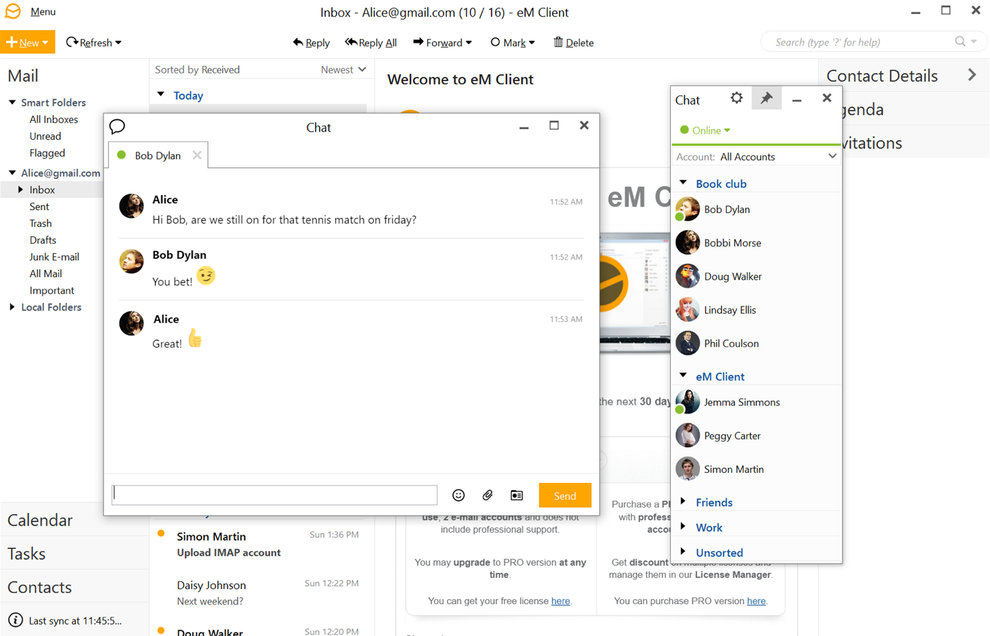990x636 pixels.
Task: Open the Trash folder
Action: (41, 223)
